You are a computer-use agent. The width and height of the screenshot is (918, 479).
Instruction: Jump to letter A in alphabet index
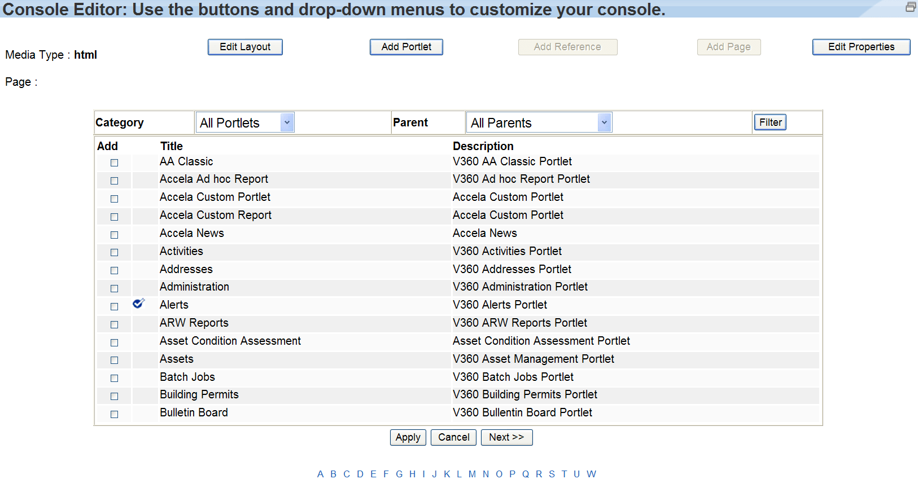[320, 474]
